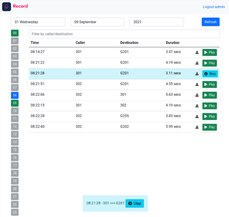Log out via Logout admin link
Screen dimensions: 229x217
(214, 7)
